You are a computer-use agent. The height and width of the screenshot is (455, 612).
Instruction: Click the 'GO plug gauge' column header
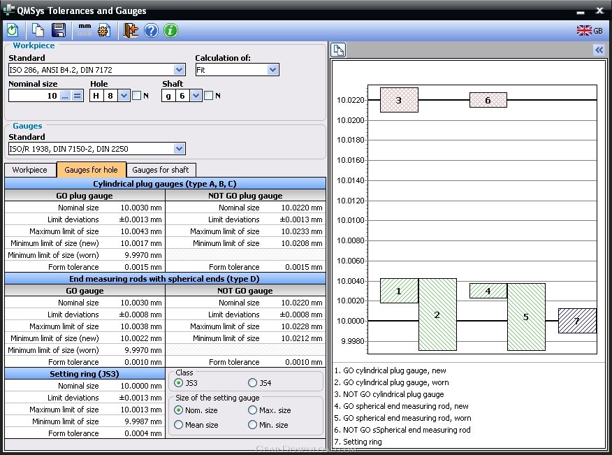[x=85, y=196]
